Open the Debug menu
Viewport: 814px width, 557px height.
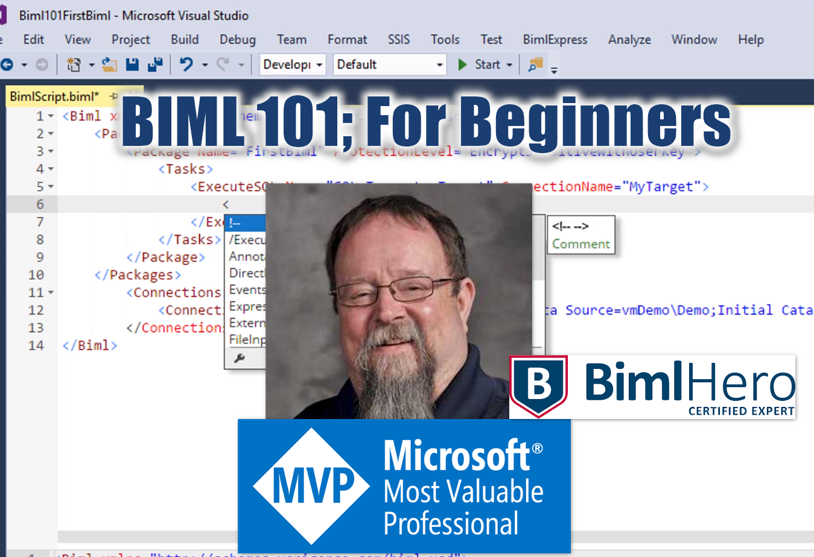[238, 40]
